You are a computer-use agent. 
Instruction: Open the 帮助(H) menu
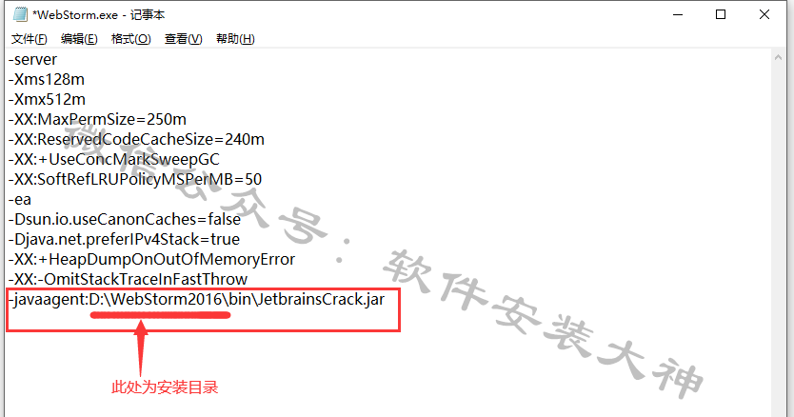tap(235, 39)
